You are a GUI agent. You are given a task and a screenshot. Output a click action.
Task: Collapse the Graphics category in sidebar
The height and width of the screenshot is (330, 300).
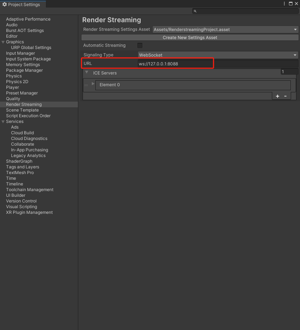3,42
